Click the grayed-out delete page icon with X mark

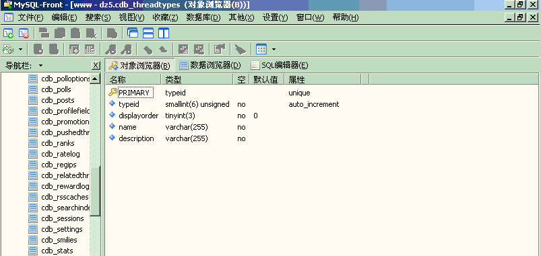pyautogui.click(x=91, y=34)
